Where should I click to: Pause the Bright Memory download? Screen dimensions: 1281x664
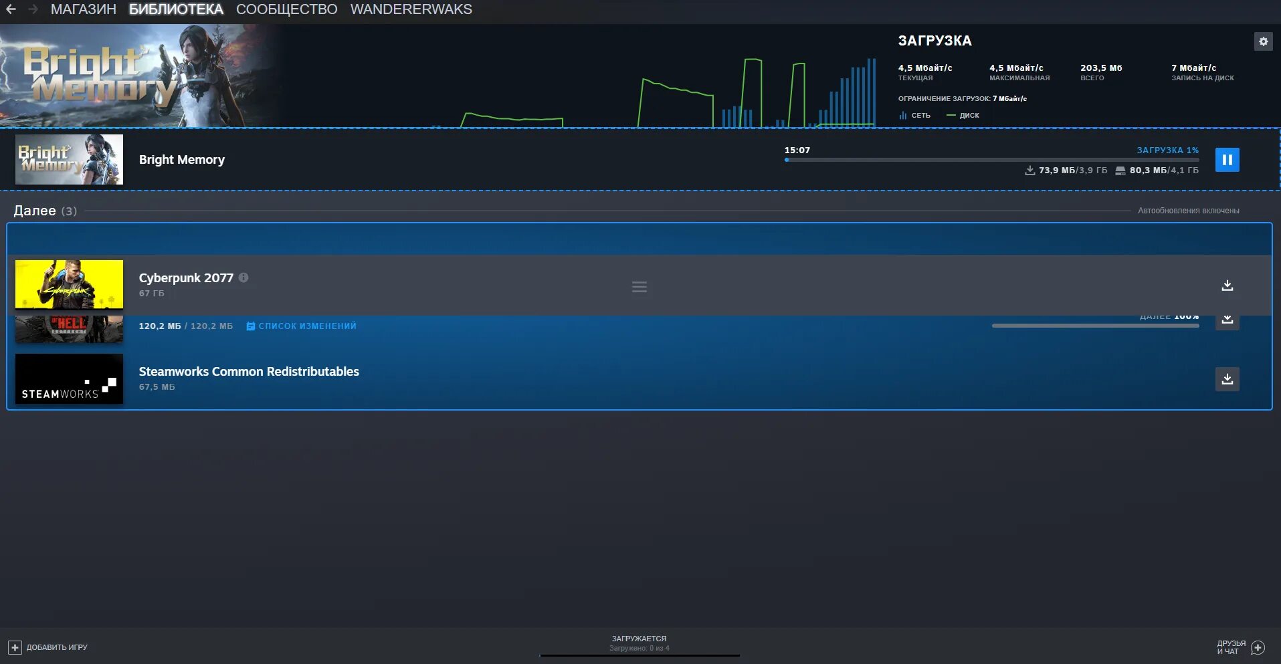[x=1227, y=160]
